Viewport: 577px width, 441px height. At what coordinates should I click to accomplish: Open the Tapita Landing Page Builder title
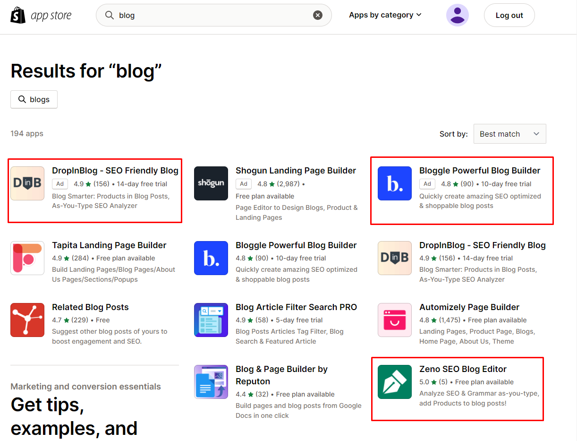click(109, 245)
